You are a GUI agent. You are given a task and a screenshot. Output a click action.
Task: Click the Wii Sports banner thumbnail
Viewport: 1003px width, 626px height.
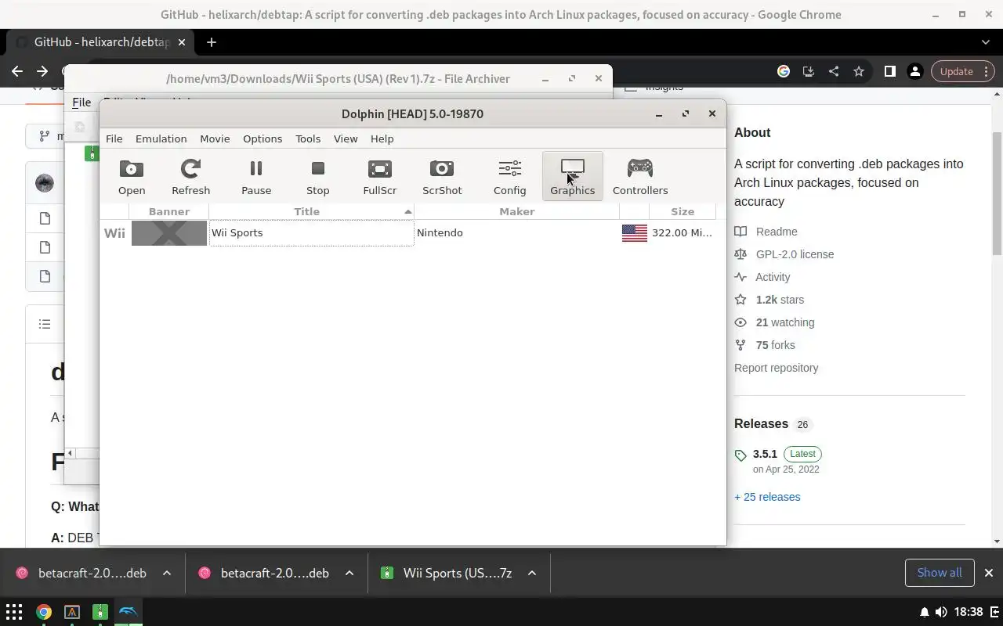pyautogui.click(x=169, y=233)
